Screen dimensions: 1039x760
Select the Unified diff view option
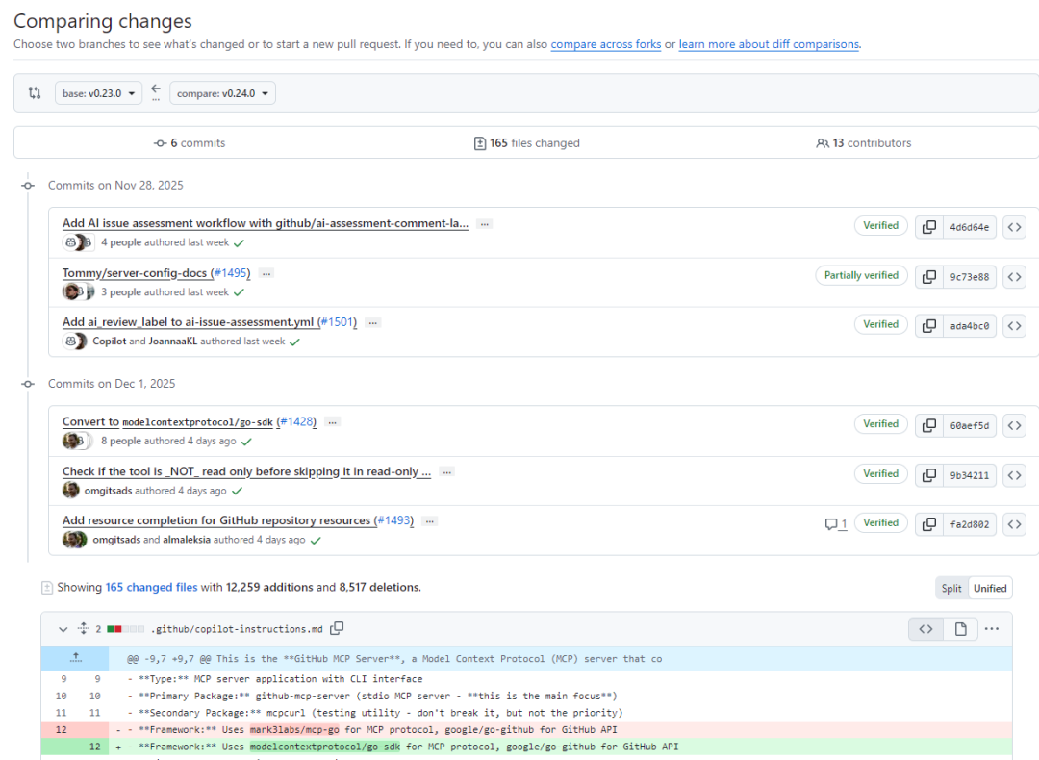tap(990, 587)
